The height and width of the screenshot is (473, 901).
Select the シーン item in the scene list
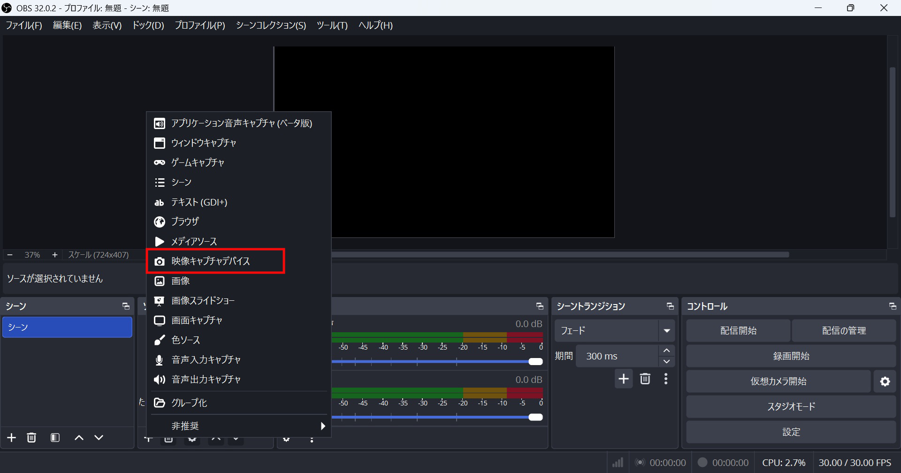67,327
